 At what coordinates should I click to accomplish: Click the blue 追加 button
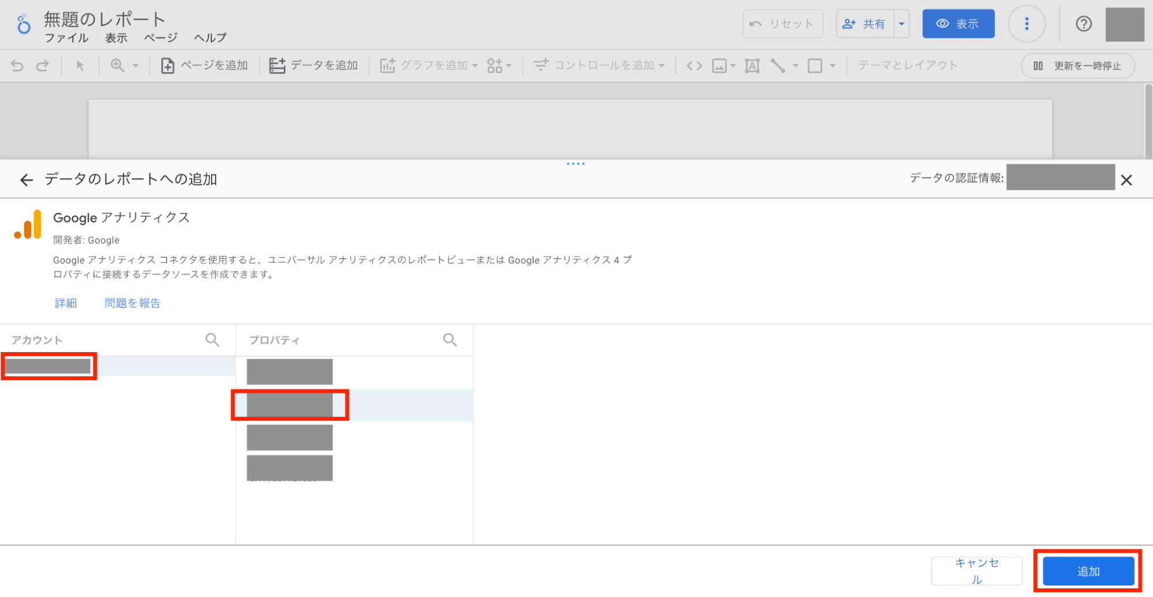tap(1088, 571)
